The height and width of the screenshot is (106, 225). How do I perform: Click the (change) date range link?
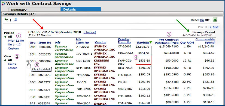pyautogui.click(x=90, y=32)
